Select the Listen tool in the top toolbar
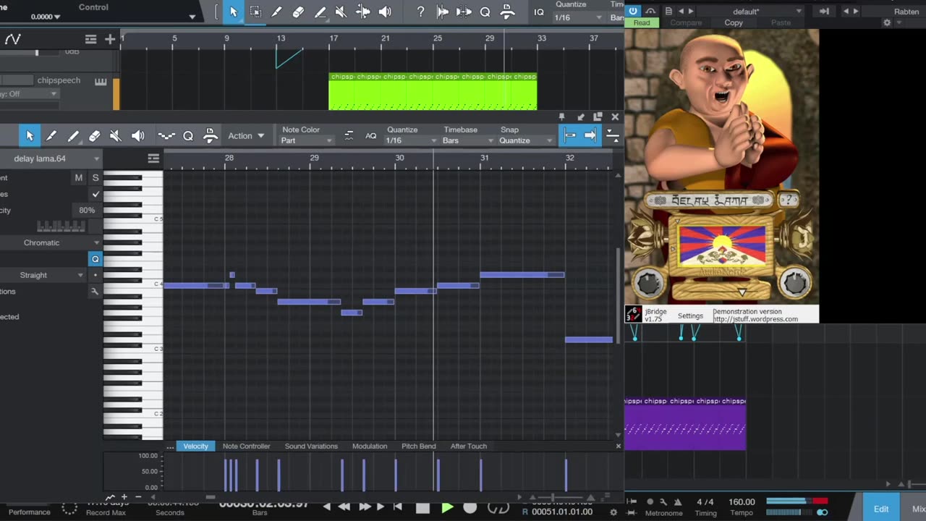Screen dimensions: 926x521 [x=385, y=12]
